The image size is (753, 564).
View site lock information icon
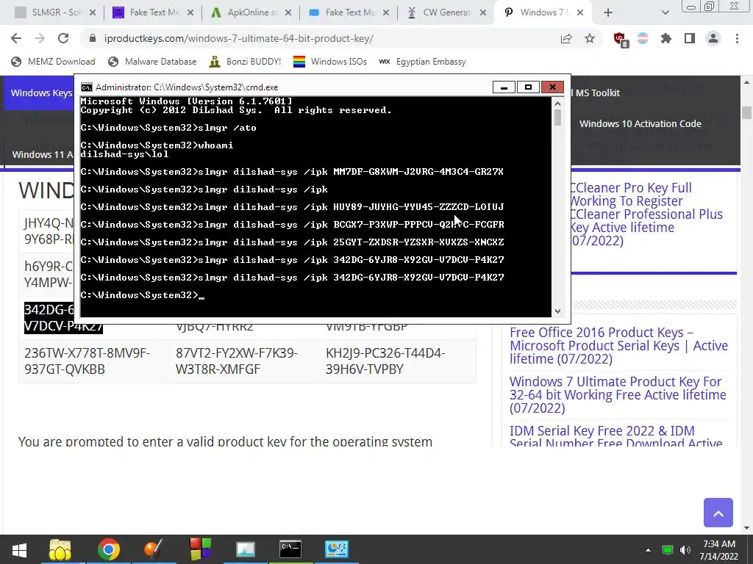point(93,38)
